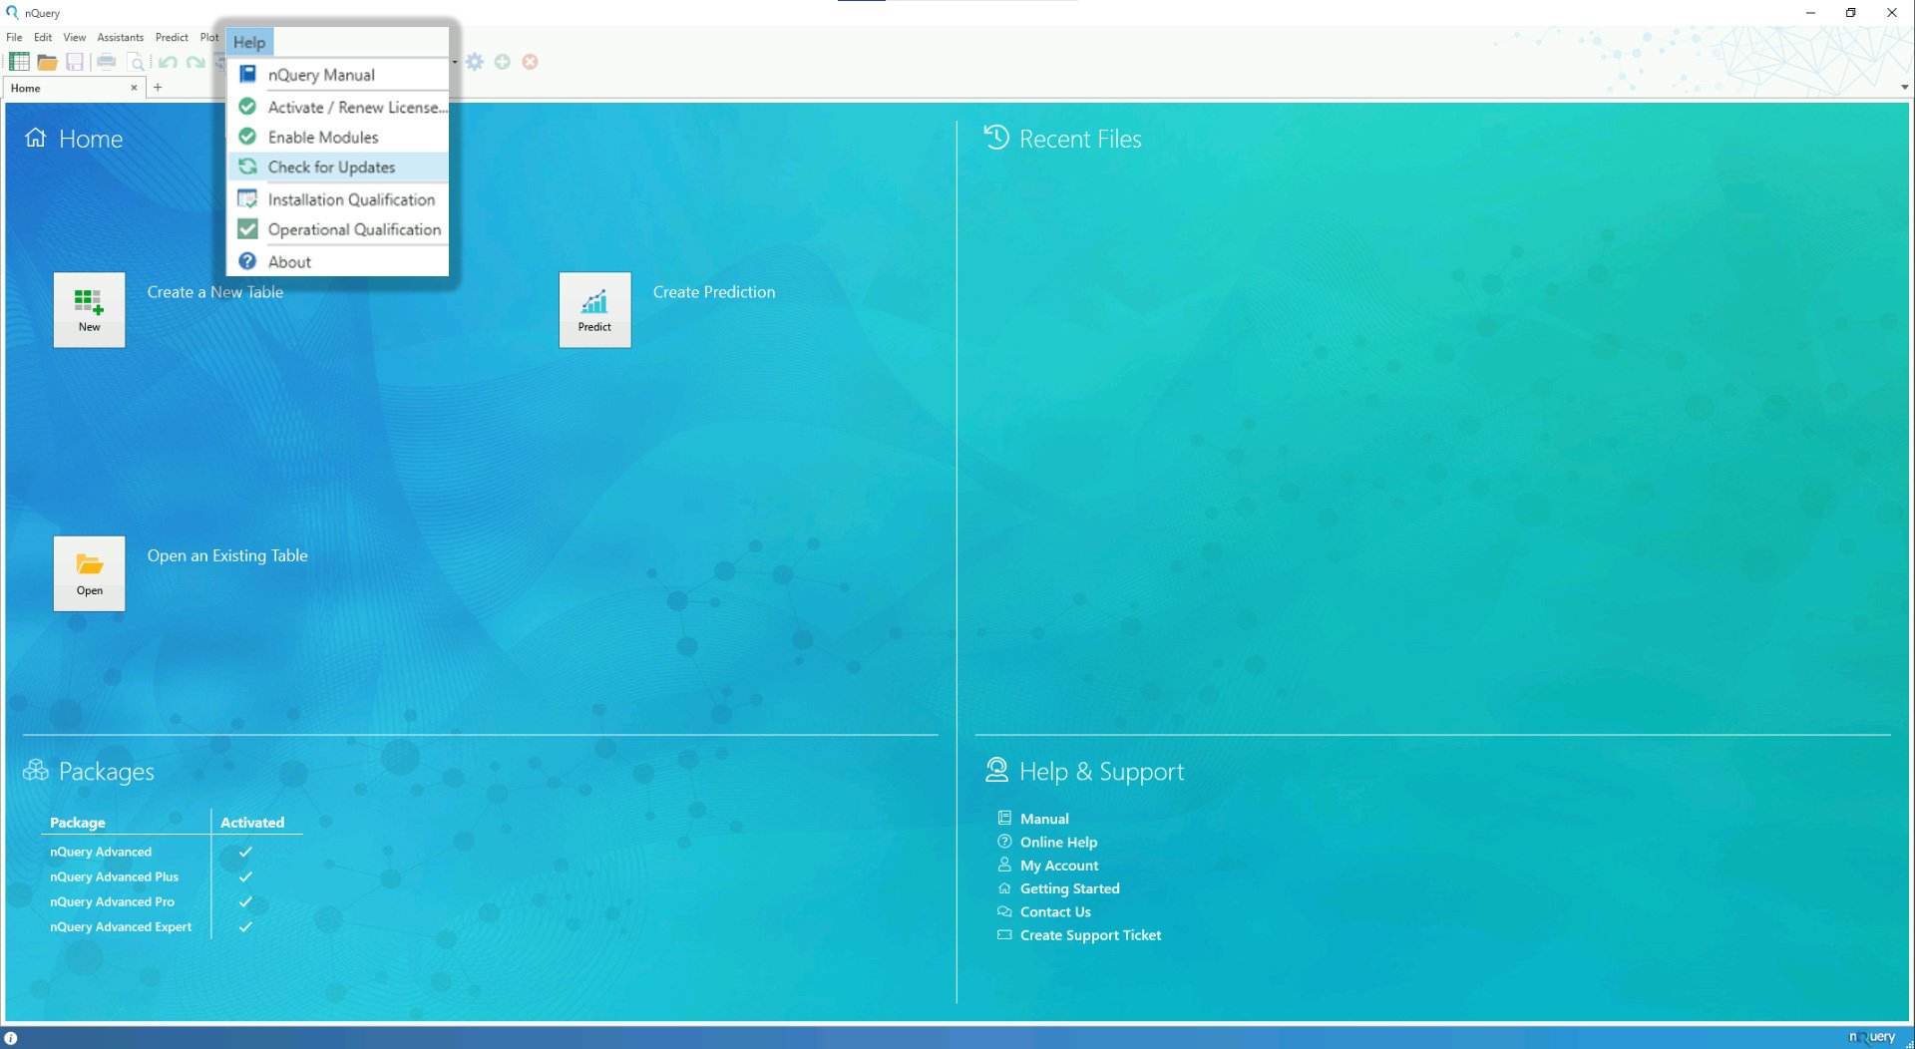This screenshot has height=1049, width=1915.
Task: Open the Assistants menu
Action: [120, 37]
